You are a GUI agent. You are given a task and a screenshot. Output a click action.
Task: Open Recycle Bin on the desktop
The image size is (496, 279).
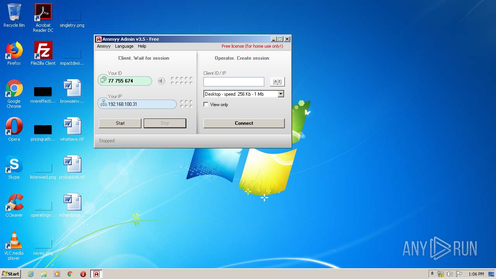pos(14,15)
